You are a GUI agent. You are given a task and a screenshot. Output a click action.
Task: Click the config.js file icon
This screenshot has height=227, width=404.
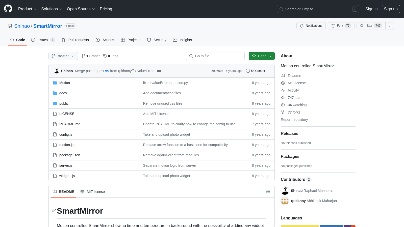point(55,134)
